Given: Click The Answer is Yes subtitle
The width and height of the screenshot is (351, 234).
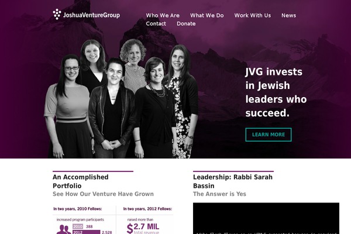Looking at the screenshot, I should 219,194.
